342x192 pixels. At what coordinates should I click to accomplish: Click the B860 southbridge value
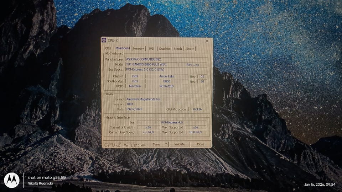167,81
